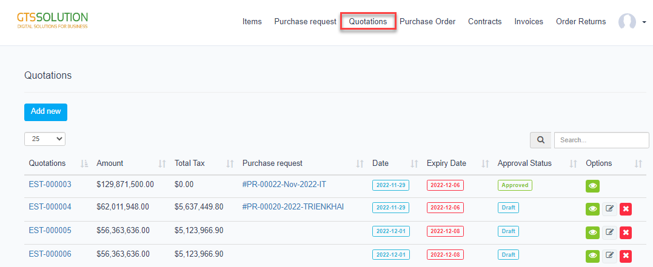Sort table by Approval Status column

(x=524, y=163)
